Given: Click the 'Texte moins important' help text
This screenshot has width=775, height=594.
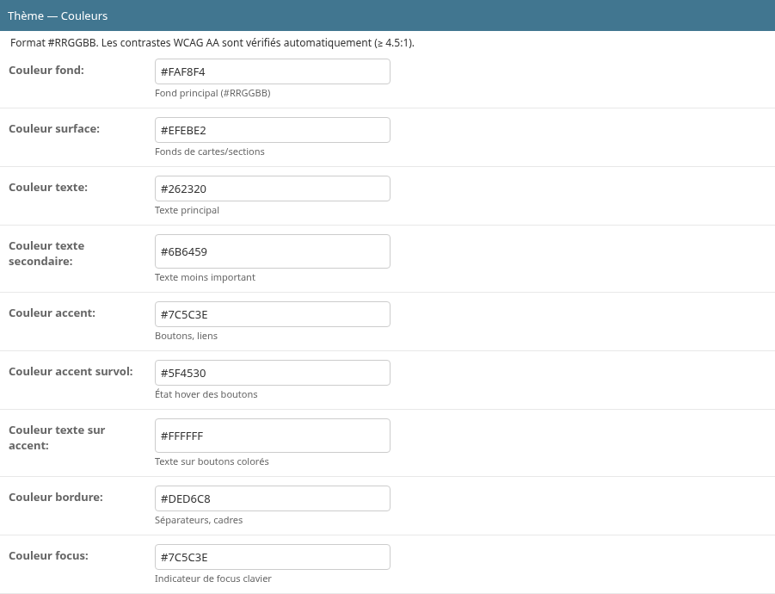Looking at the screenshot, I should (205, 277).
